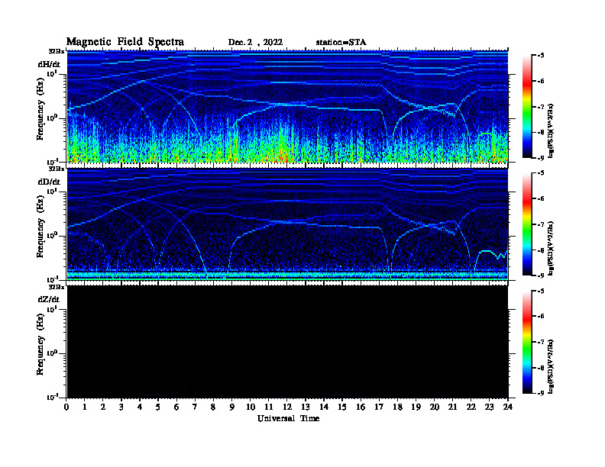Click the '-9' value on the dZ/dt color bar
Image resolution: width=605 pixels, height=467 pixels.
click(x=541, y=393)
